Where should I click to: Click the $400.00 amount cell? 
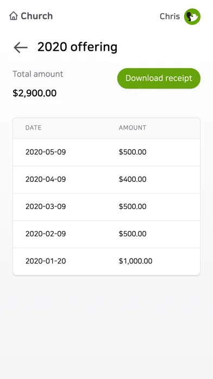coord(133,179)
